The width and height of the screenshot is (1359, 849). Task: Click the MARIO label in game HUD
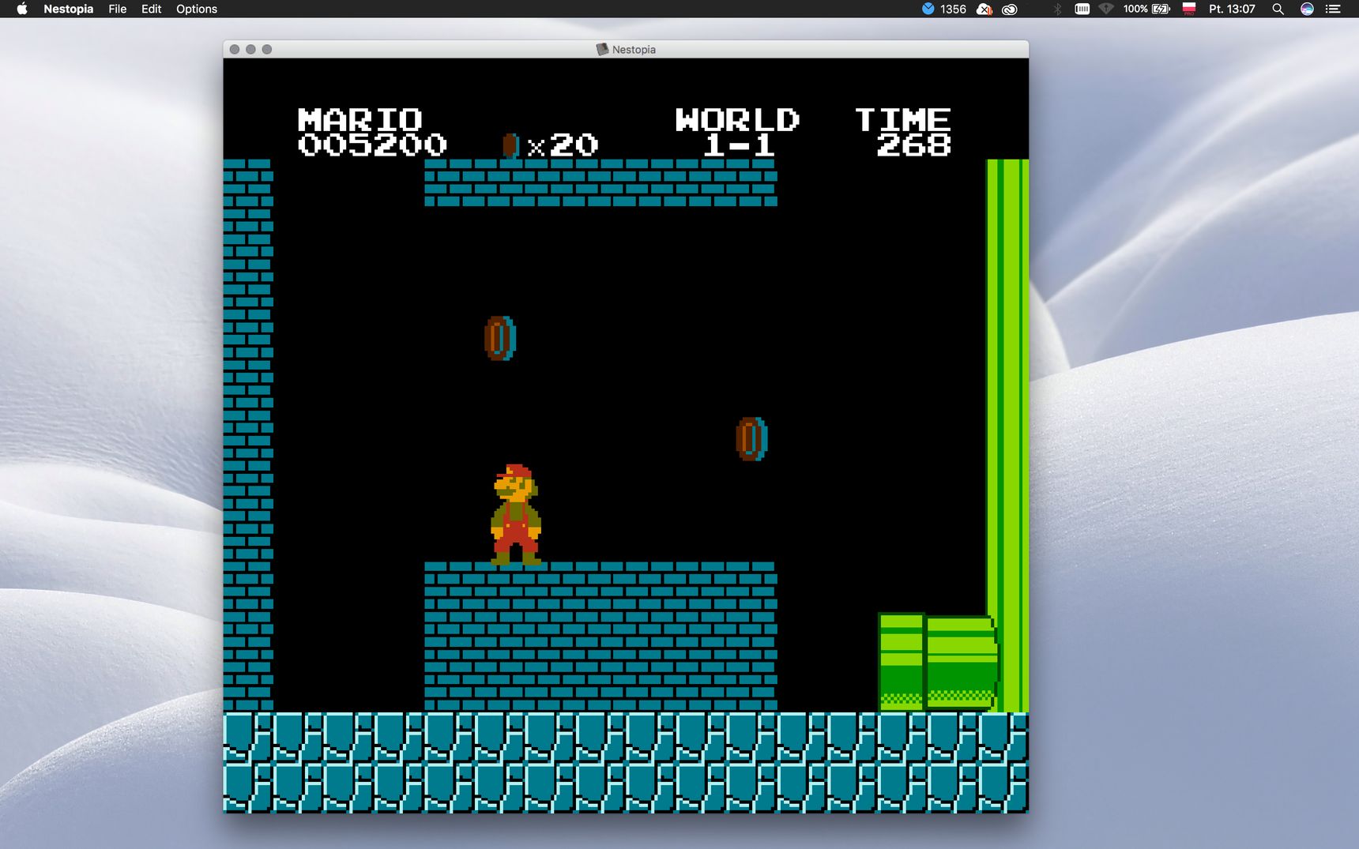click(360, 119)
